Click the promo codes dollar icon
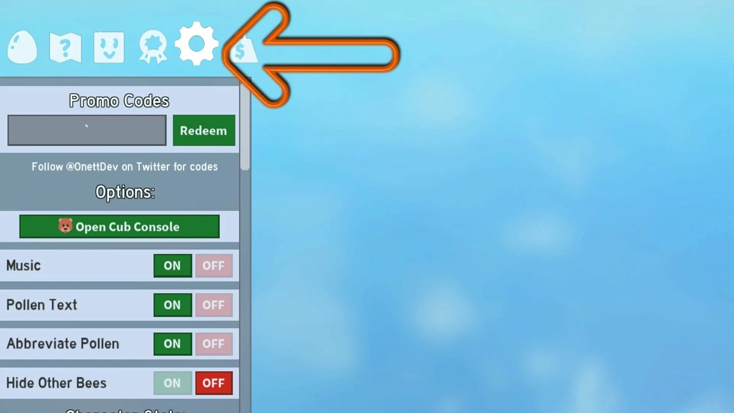This screenshot has width=734, height=413. click(x=242, y=48)
